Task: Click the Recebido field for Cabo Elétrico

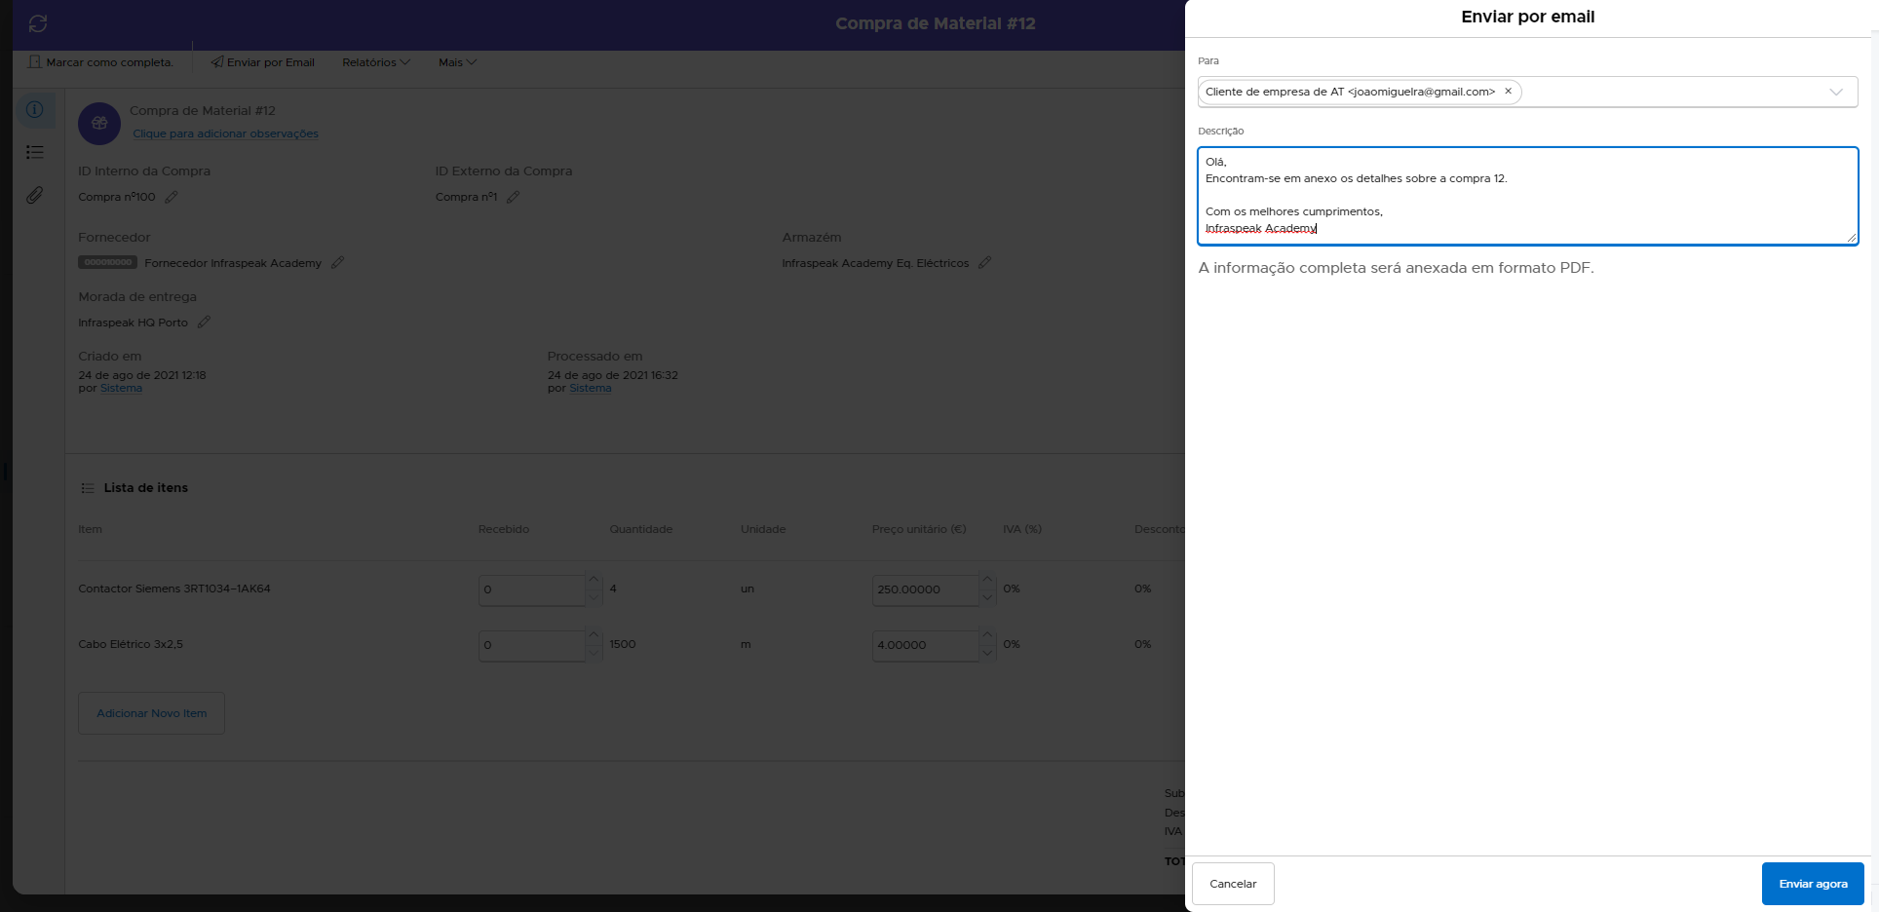Action: pos(532,645)
